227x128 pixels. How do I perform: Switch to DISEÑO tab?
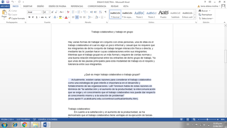(40, 6)
